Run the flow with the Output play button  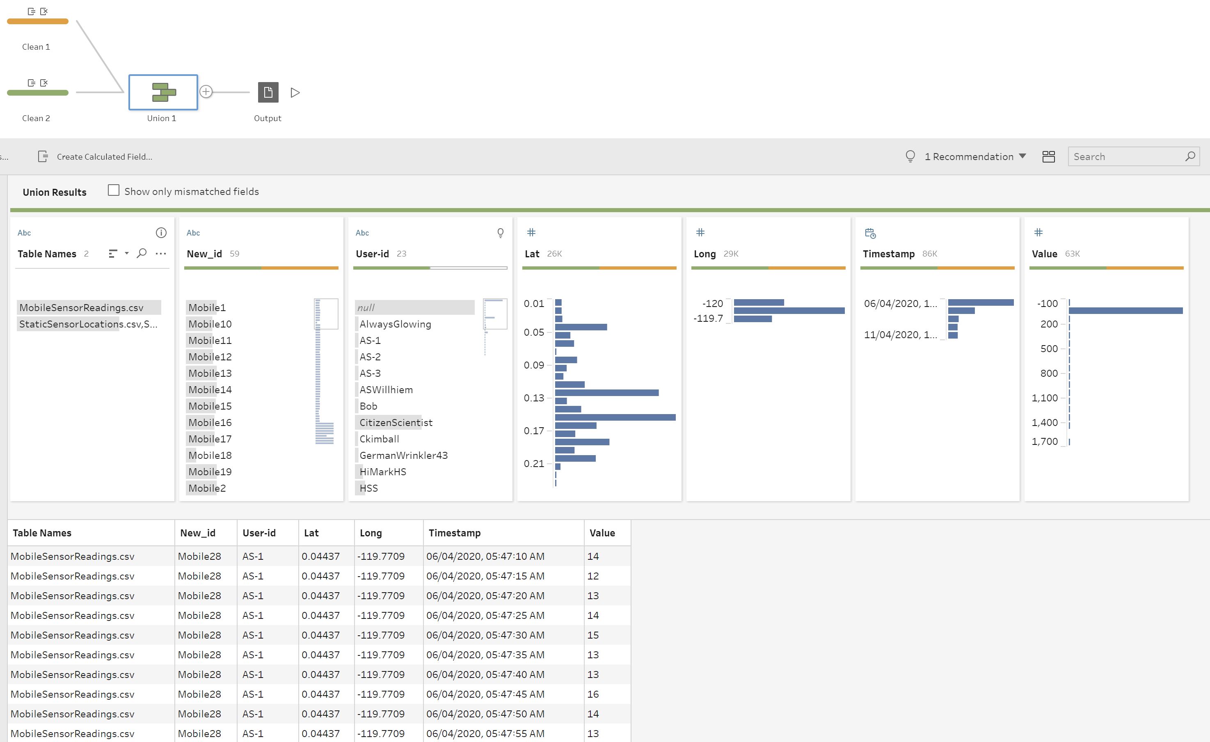point(295,92)
